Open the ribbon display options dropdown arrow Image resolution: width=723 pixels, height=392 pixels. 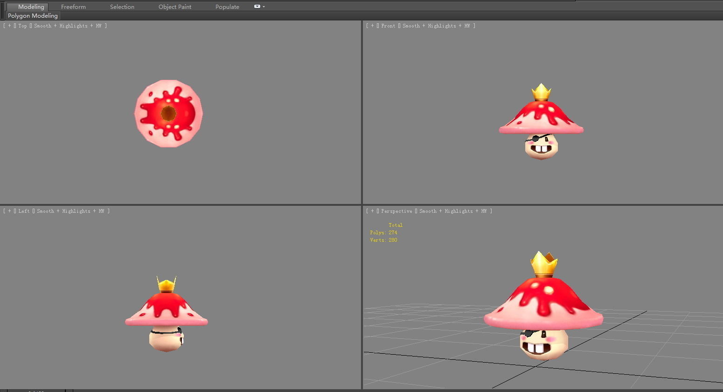pos(264,7)
